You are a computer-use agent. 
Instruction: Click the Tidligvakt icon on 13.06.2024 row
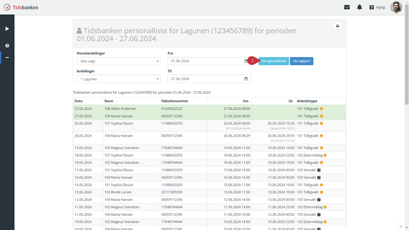tap(321, 192)
